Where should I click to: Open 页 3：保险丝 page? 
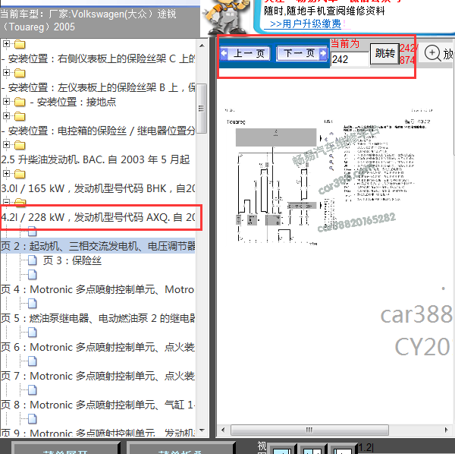click(72, 260)
